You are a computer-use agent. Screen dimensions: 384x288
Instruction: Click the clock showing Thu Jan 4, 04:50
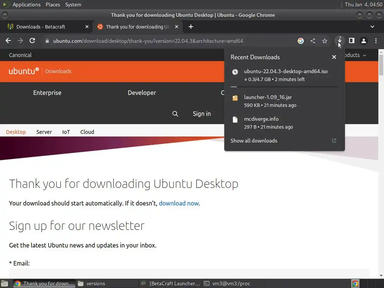(x=363, y=4)
